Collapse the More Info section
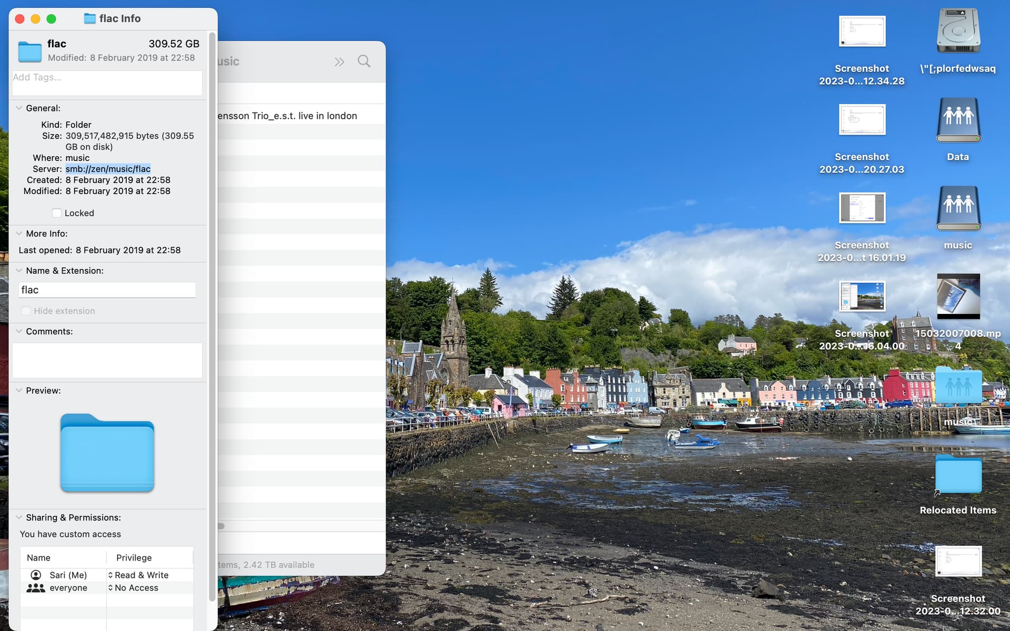The height and width of the screenshot is (631, 1010). [x=19, y=233]
